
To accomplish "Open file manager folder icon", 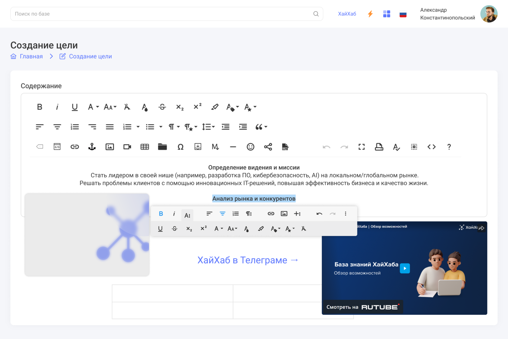I will pyautogui.click(x=162, y=147).
